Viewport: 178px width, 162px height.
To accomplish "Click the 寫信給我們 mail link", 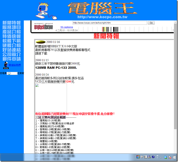I will pyautogui.click(x=15, y=65).
